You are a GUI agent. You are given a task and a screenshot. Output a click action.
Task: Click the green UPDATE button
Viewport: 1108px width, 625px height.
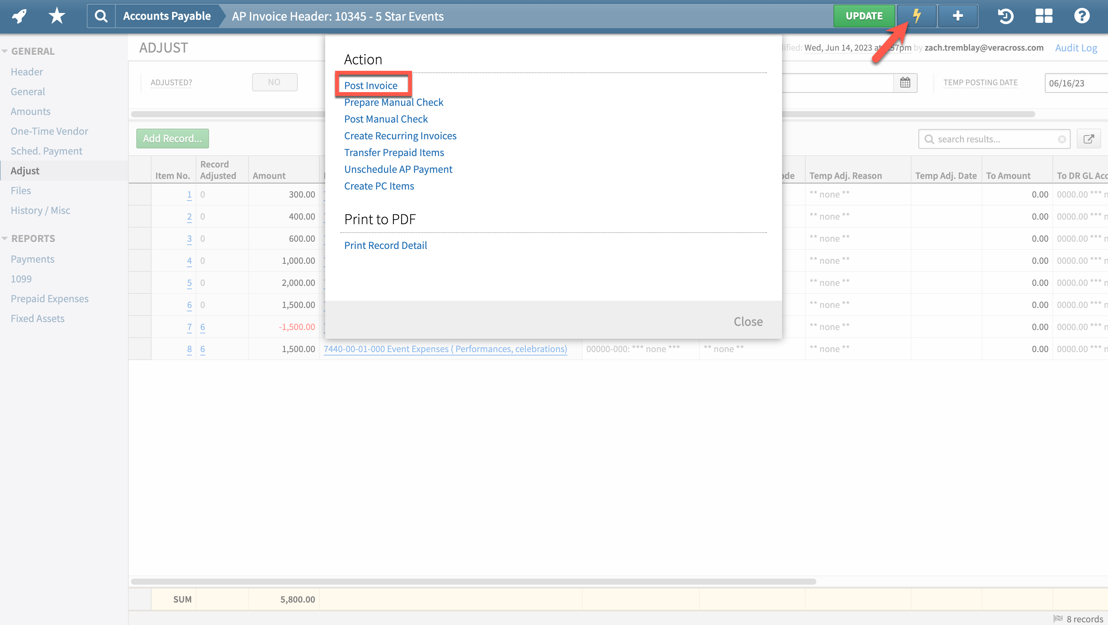click(x=864, y=16)
